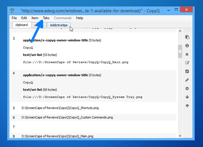
Task: Switch to the clipboard tab
Action: [x=22, y=25]
